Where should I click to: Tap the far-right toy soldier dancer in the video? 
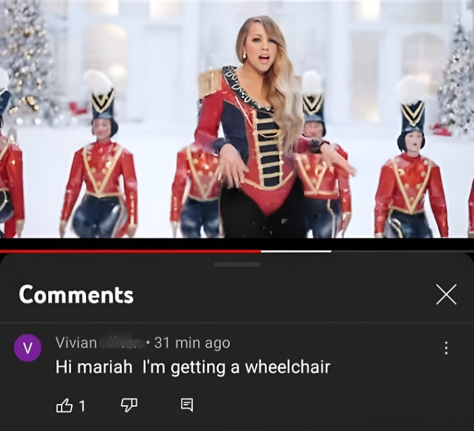(x=411, y=163)
